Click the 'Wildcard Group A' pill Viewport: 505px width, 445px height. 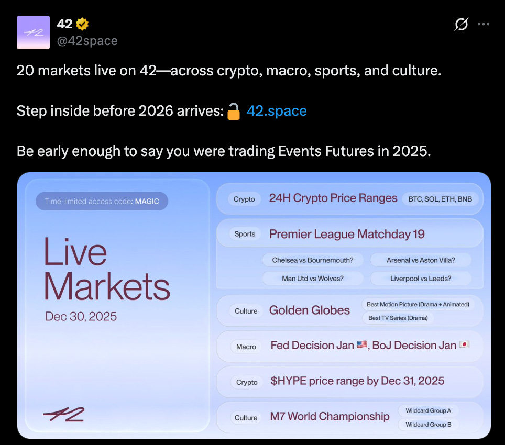coord(429,411)
